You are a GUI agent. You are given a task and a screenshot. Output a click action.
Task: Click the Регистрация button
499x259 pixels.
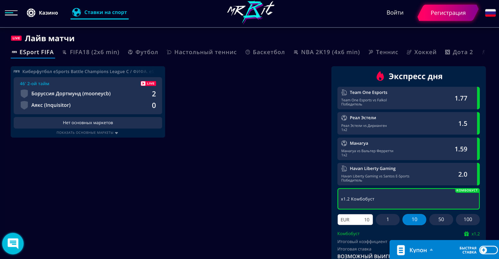click(x=448, y=13)
